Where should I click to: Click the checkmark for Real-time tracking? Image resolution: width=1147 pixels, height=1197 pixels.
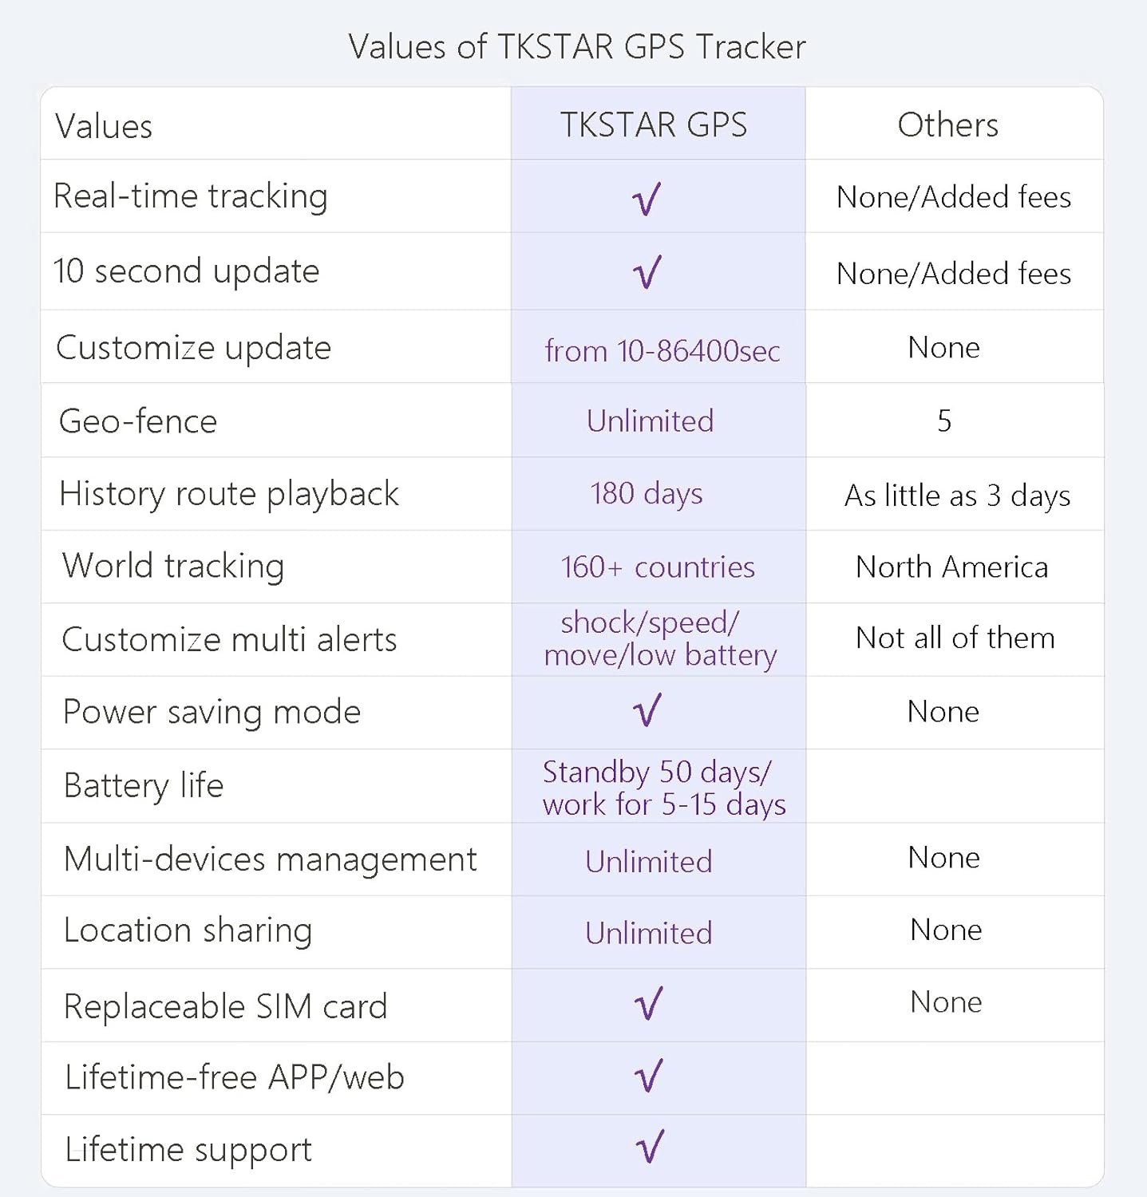[x=647, y=199]
